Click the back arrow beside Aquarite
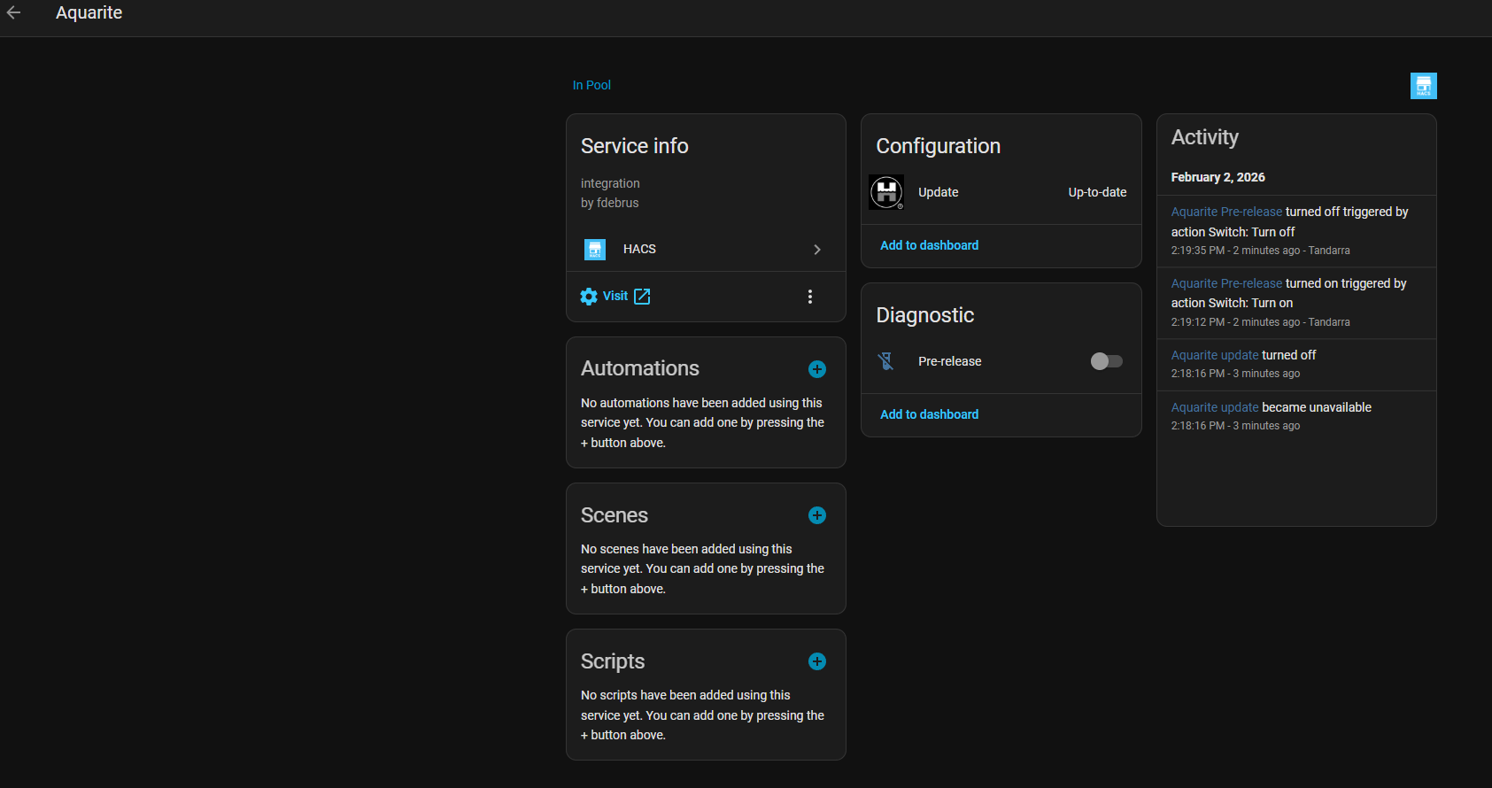 coord(13,12)
